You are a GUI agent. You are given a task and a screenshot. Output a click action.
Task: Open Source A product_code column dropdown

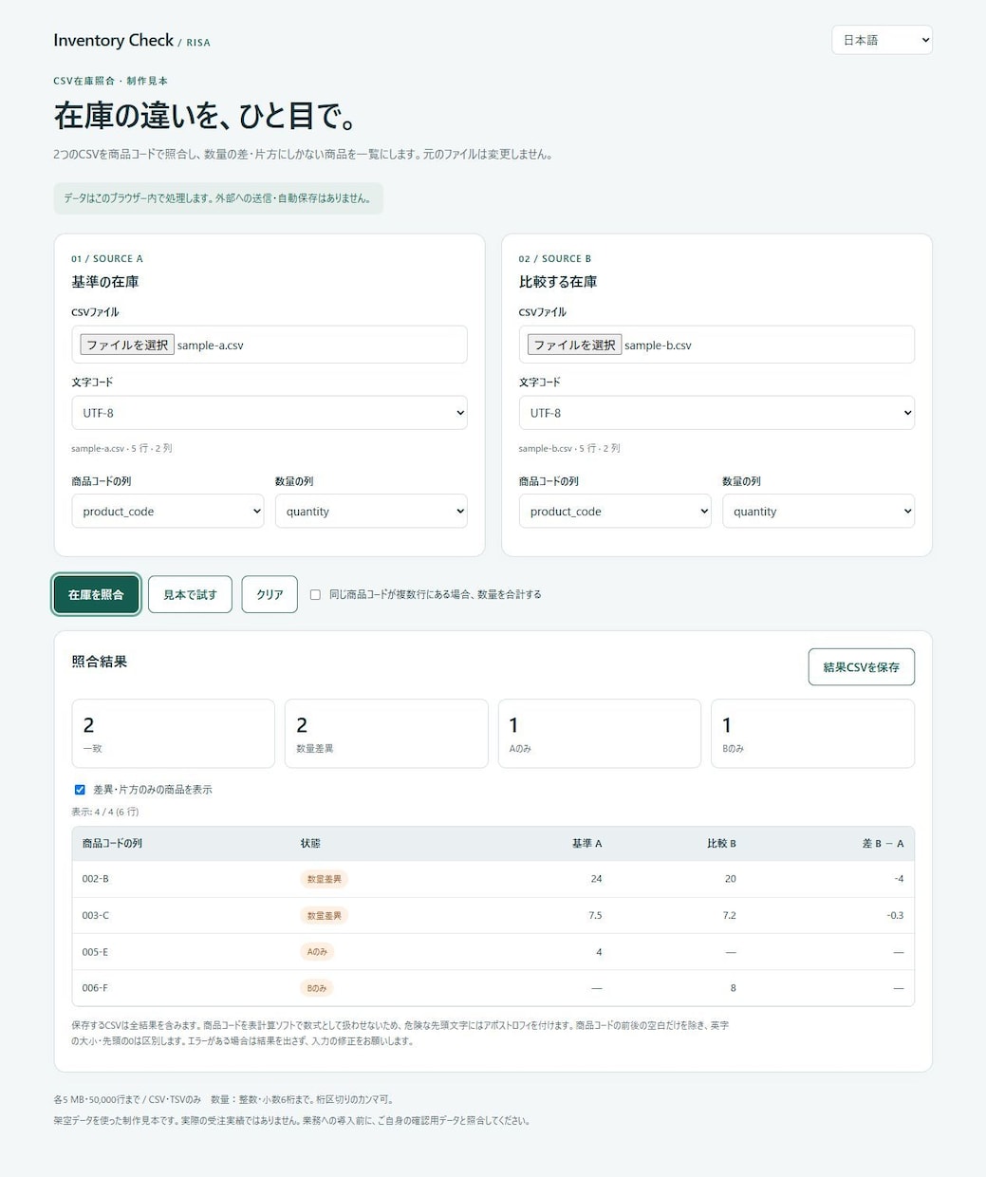168,511
